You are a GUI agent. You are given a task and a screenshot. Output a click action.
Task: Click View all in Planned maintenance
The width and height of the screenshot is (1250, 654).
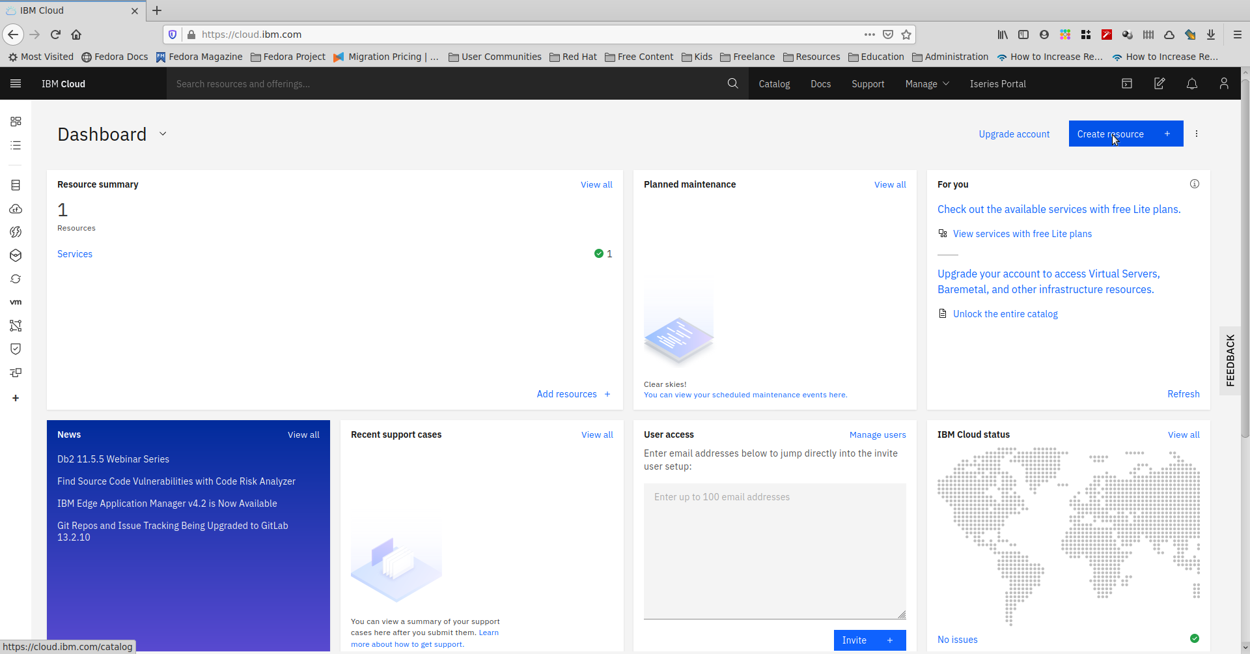click(x=890, y=184)
